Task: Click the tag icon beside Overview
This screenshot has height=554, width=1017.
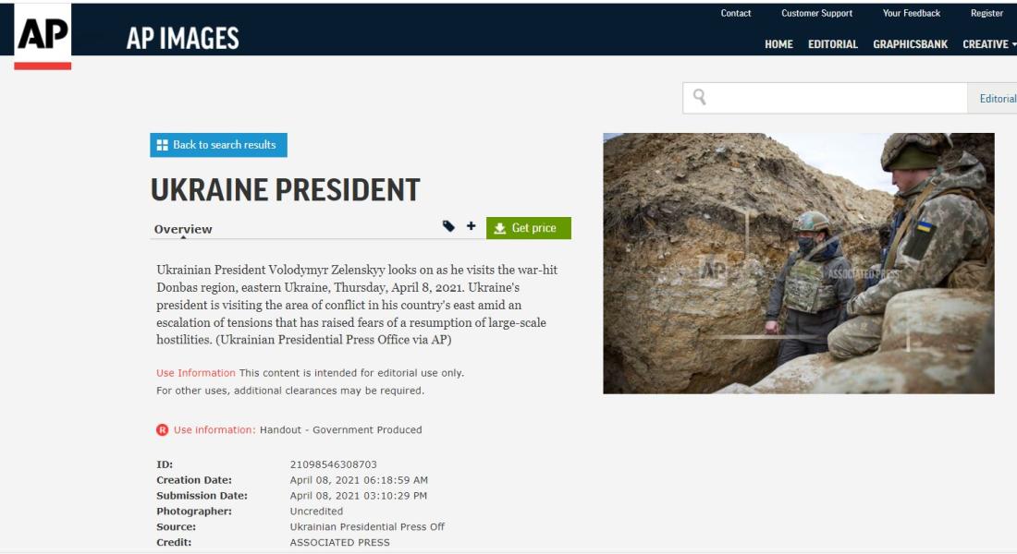Action: tap(448, 226)
